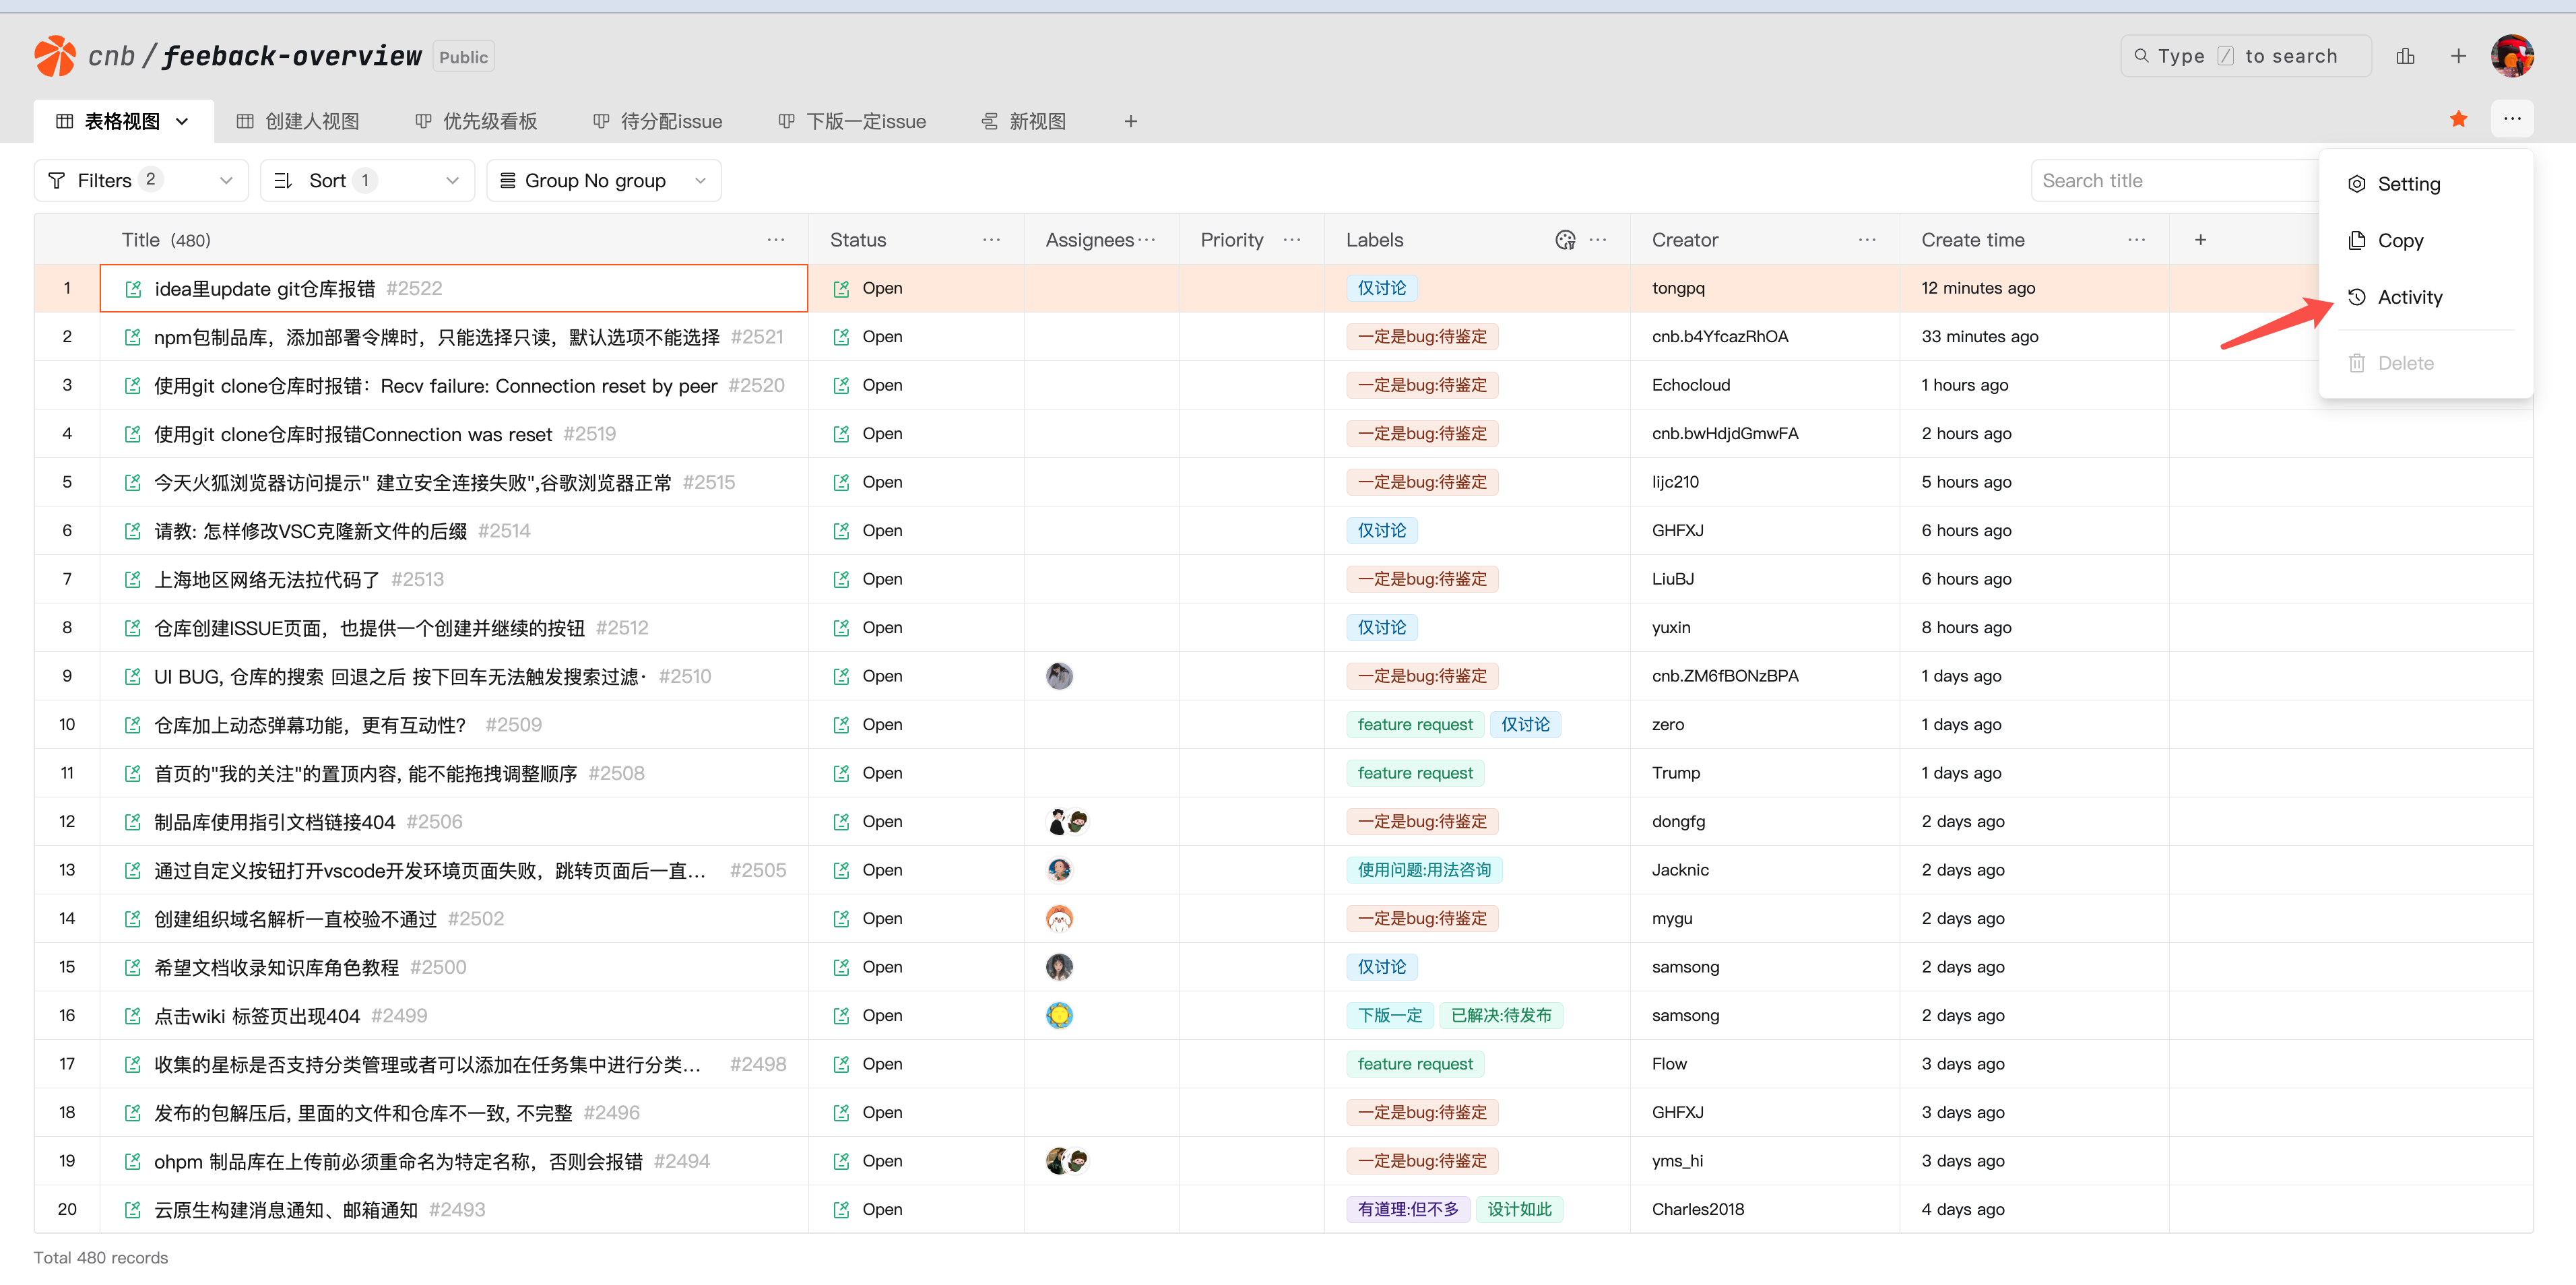Screen dimensions: 2576x1285
Task: Click the user avatar at top right
Action: coord(2511,56)
